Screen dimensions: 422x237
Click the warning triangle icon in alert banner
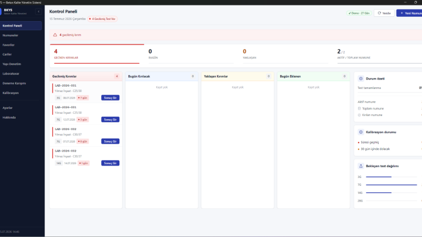55,35
